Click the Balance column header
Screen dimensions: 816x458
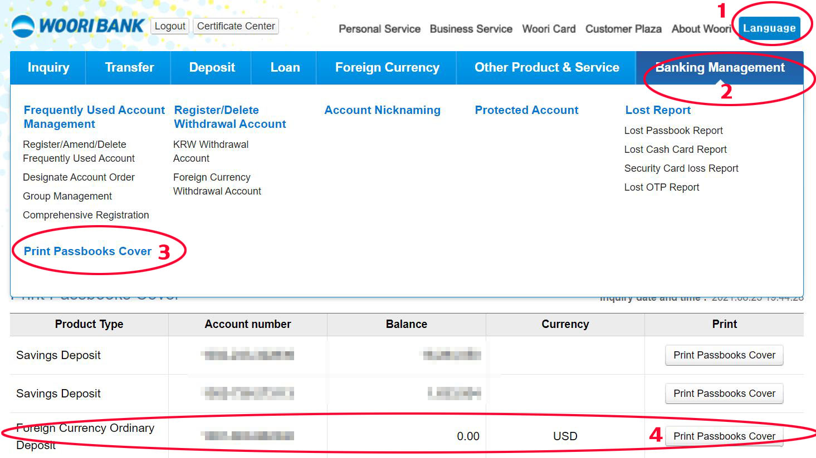pos(407,324)
